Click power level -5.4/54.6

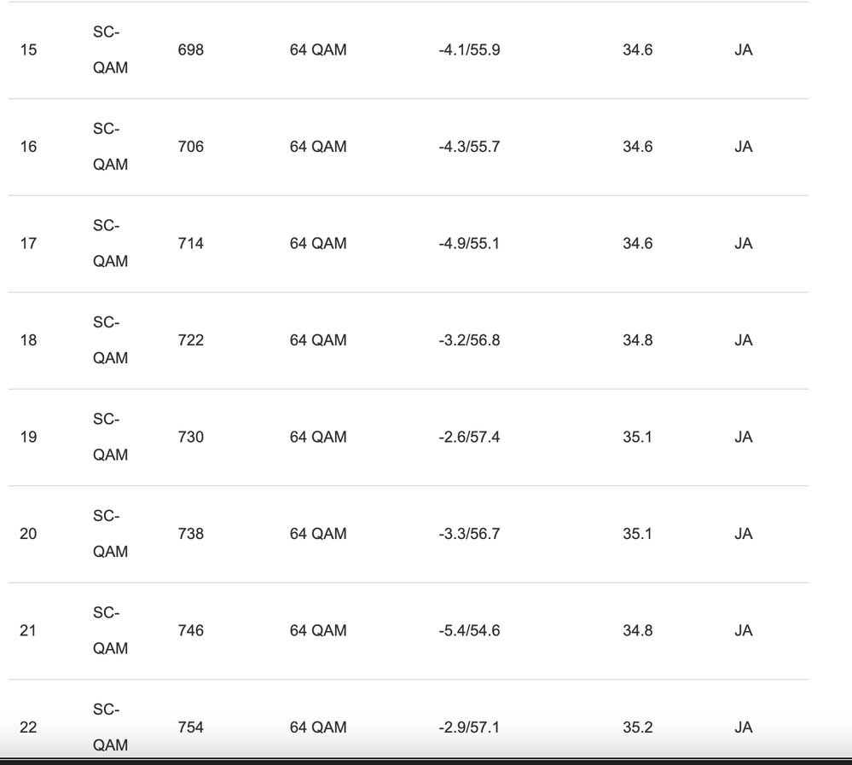tap(469, 631)
